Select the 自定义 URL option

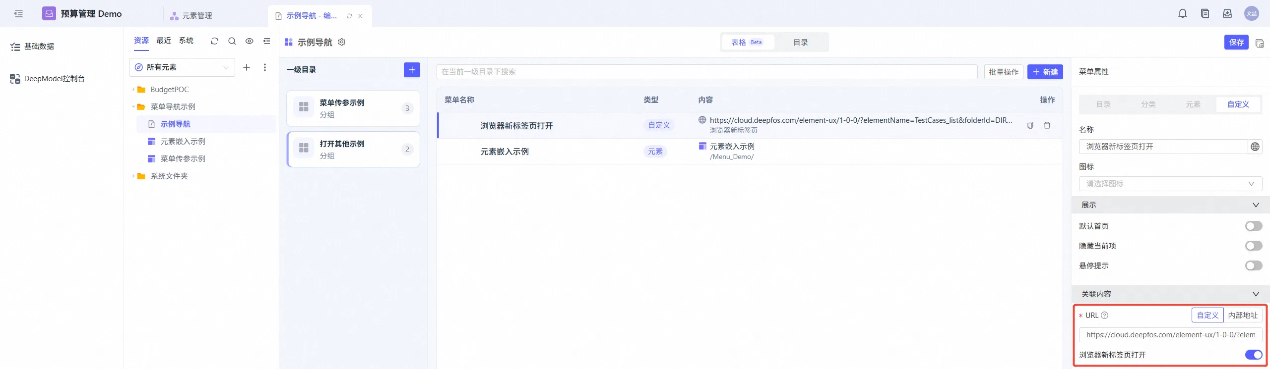pyautogui.click(x=1207, y=316)
